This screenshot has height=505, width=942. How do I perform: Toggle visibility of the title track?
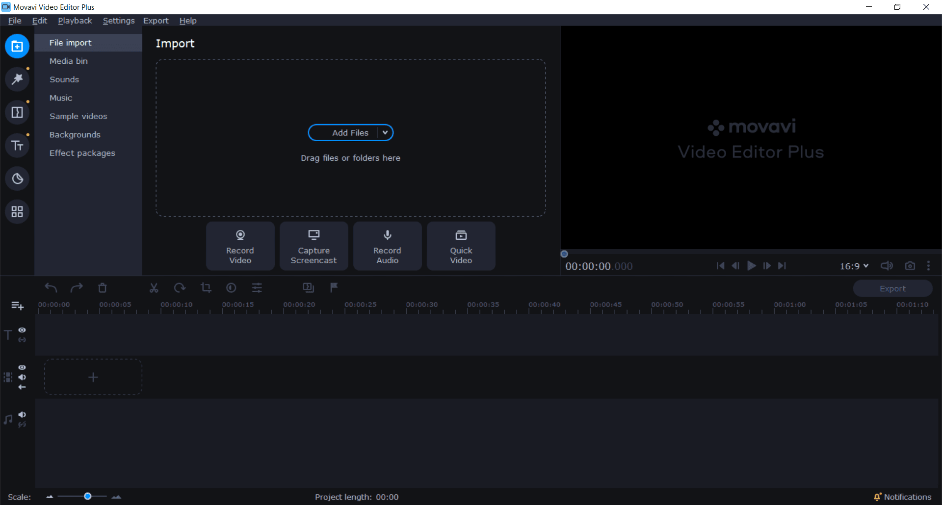coord(22,329)
